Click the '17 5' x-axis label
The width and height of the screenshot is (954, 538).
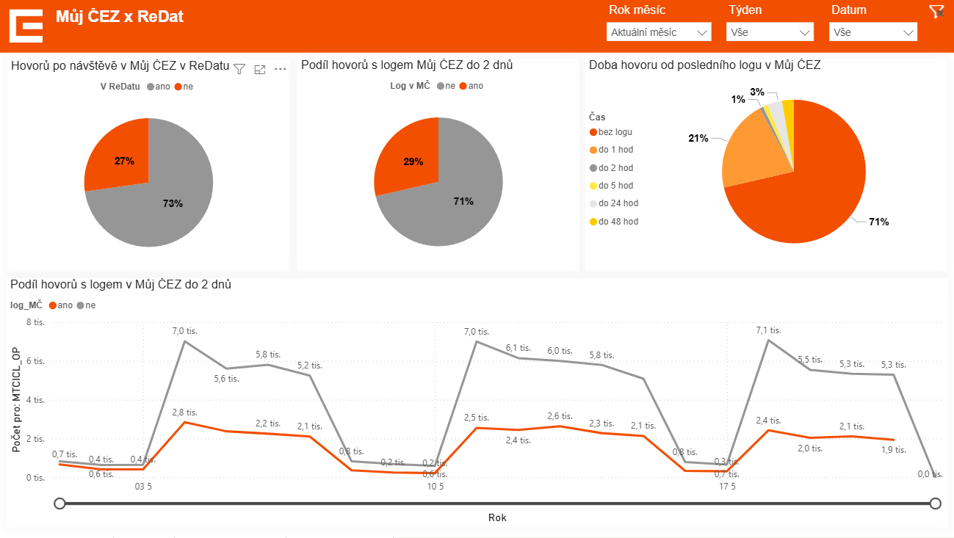coord(727,486)
